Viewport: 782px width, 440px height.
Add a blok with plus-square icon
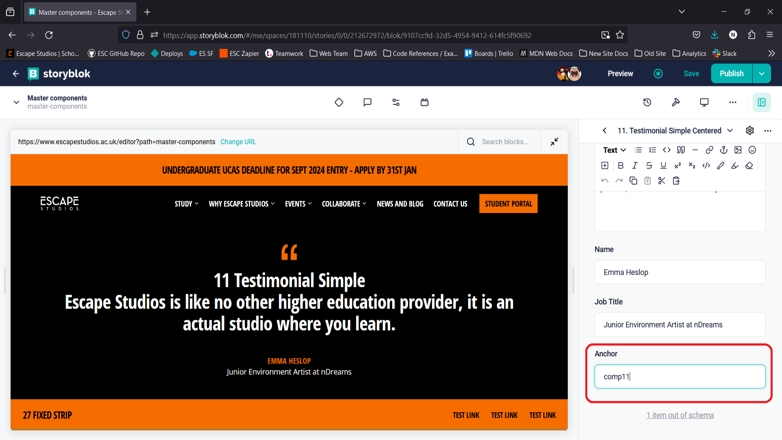pos(605,165)
